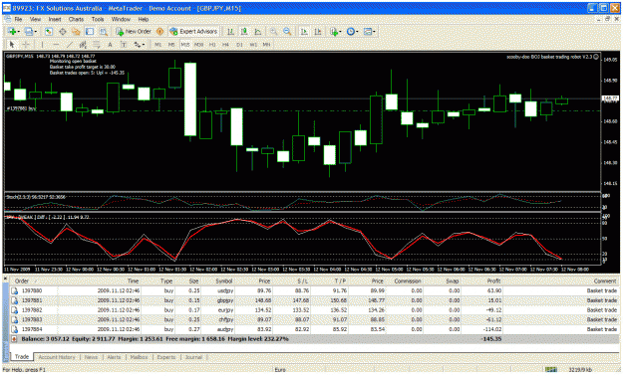Select the gbpjpy symbol cell
This screenshot has width=623, height=376.
pos(224,300)
